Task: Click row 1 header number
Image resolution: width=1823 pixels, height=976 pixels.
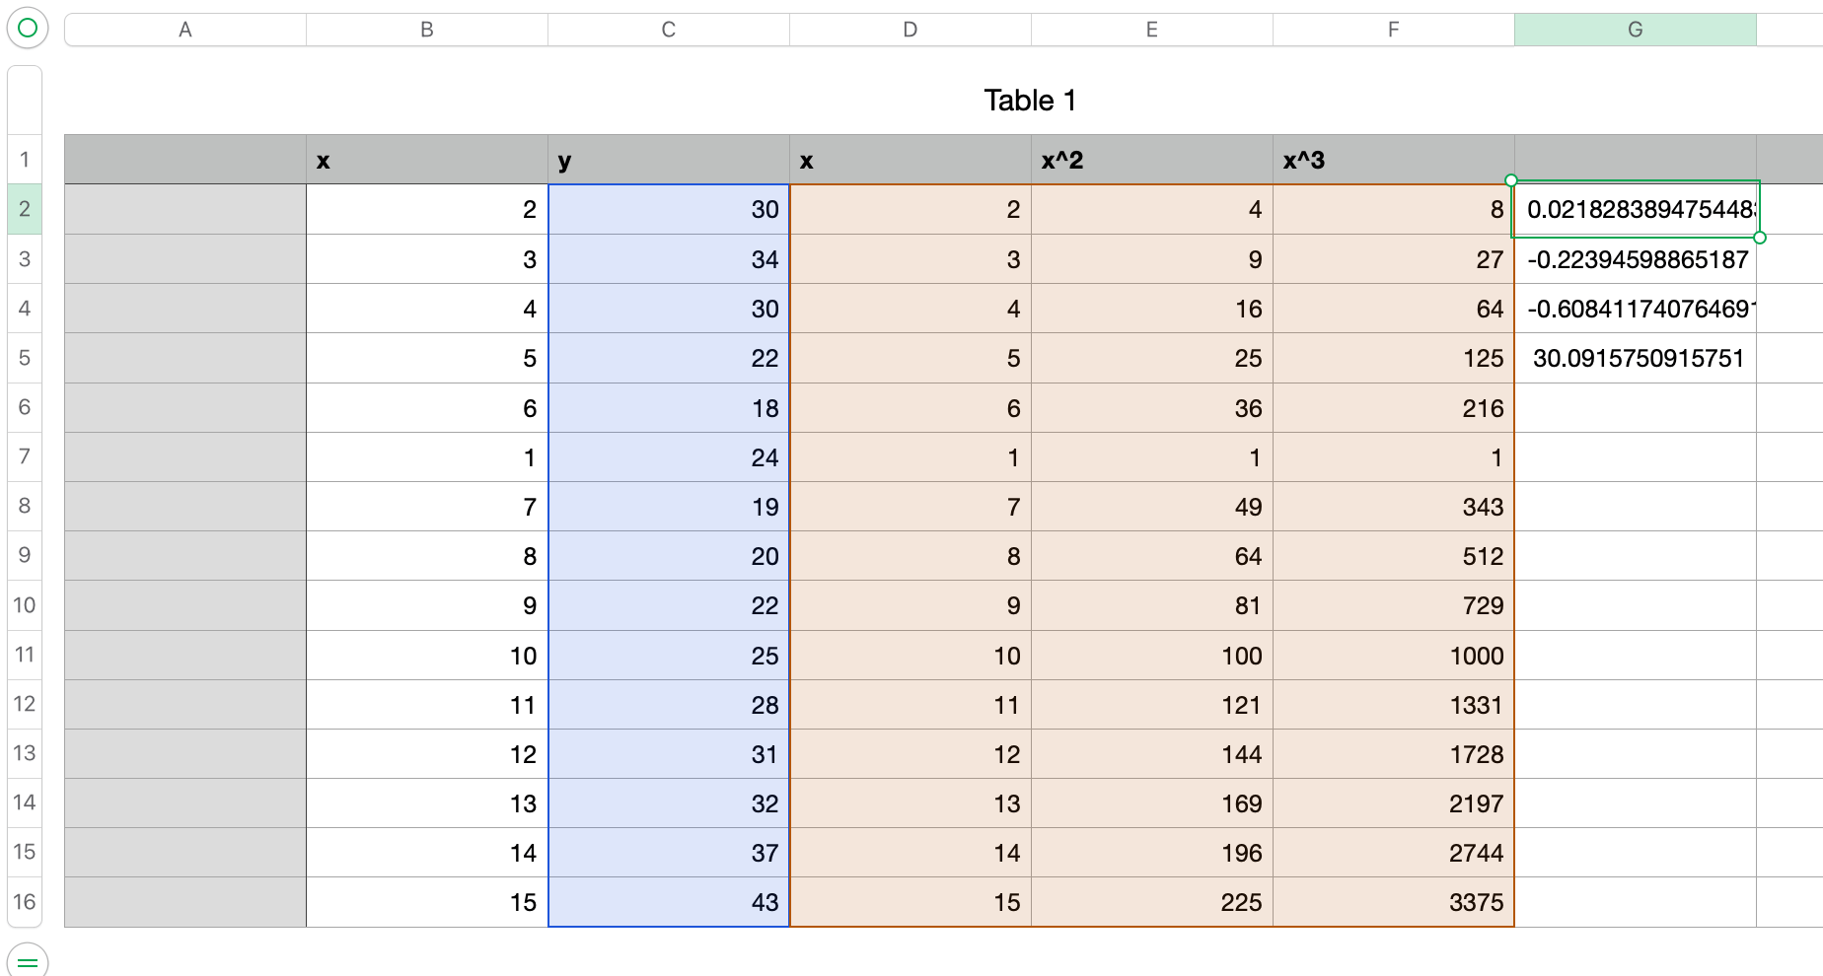Action: (25, 160)
